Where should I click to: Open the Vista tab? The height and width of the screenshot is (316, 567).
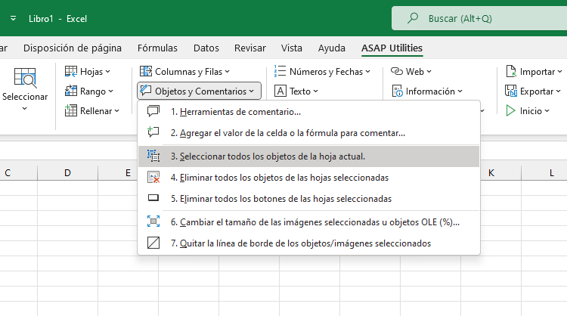292,48
